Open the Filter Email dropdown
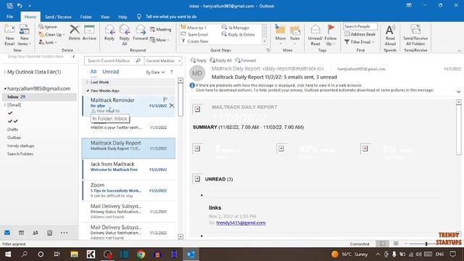464x261 pixels. (360, 42)
